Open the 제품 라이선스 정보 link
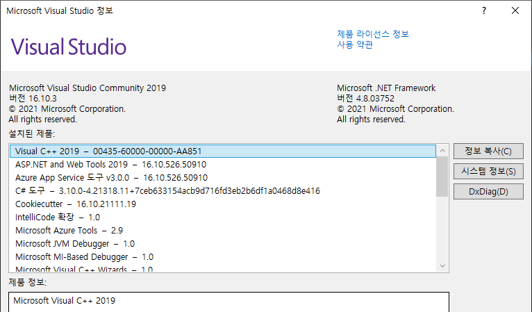This screenshot has height=312, width=532. (x=373, y=34)
